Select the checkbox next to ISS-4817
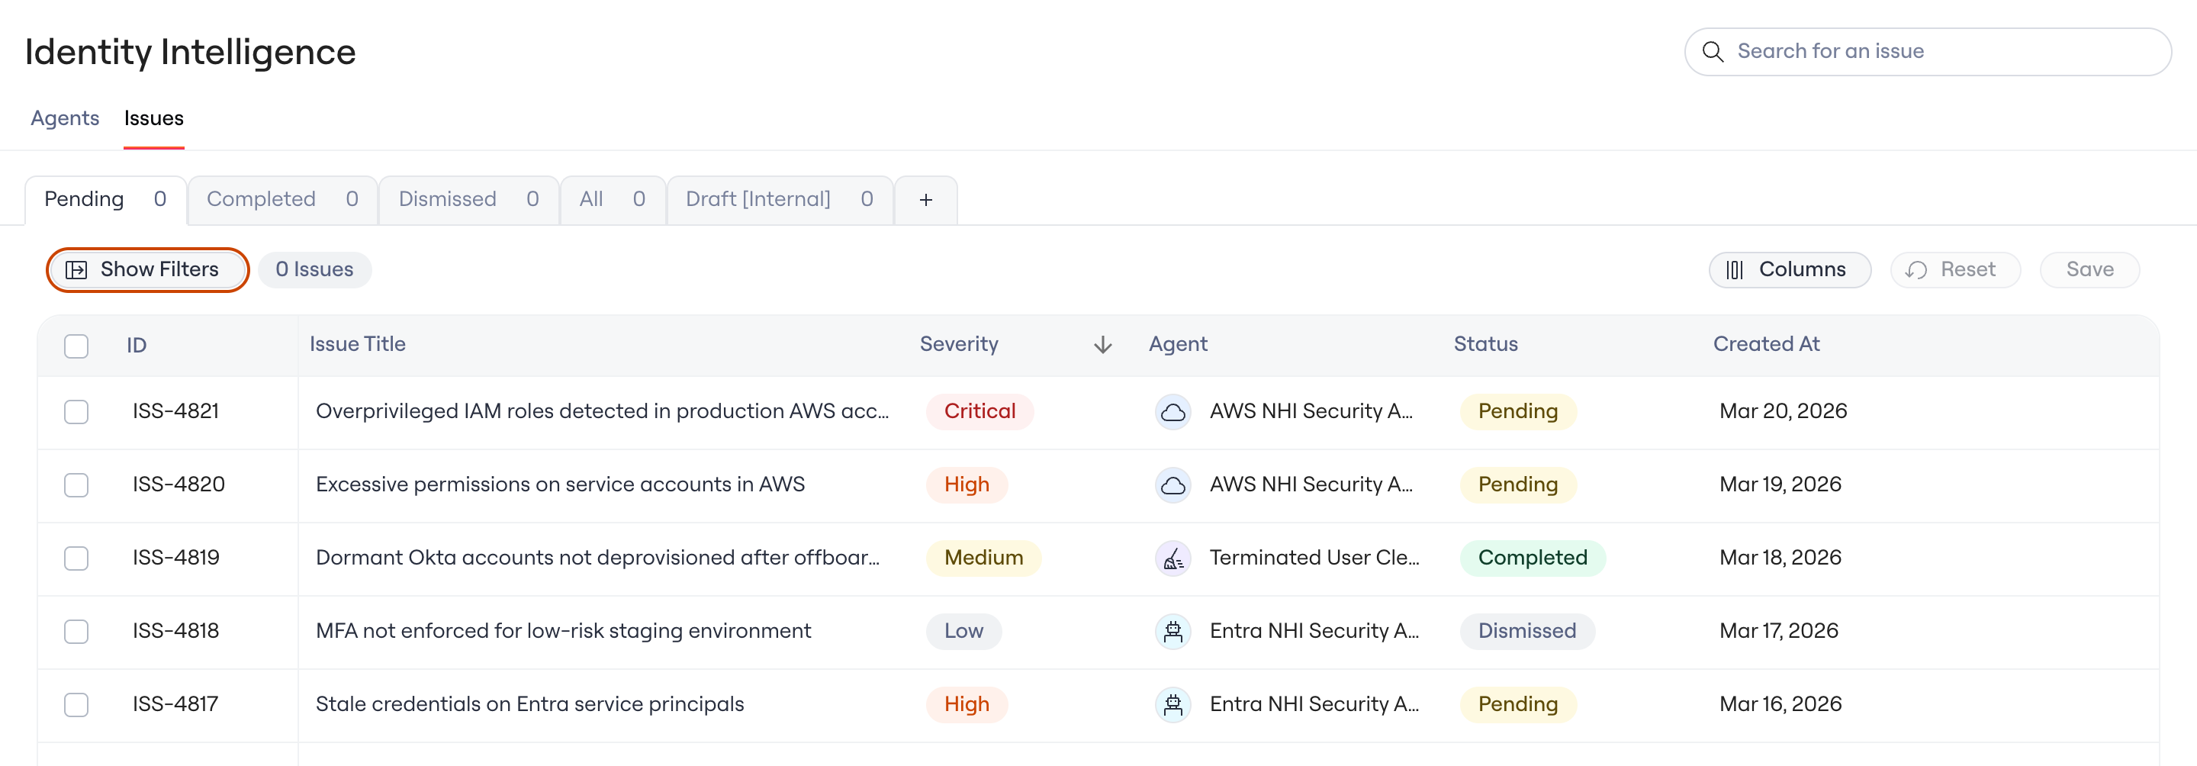The image size is (2197, 766). [x=76, y=706]
